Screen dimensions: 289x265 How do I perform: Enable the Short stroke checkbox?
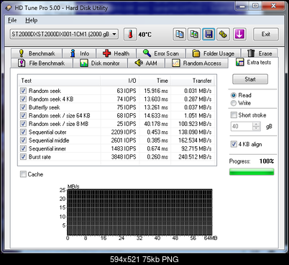point(234,115)
